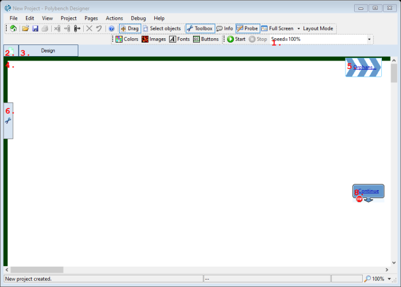Open the Project menu
The image size is (401, 287).
click(68, 19)
